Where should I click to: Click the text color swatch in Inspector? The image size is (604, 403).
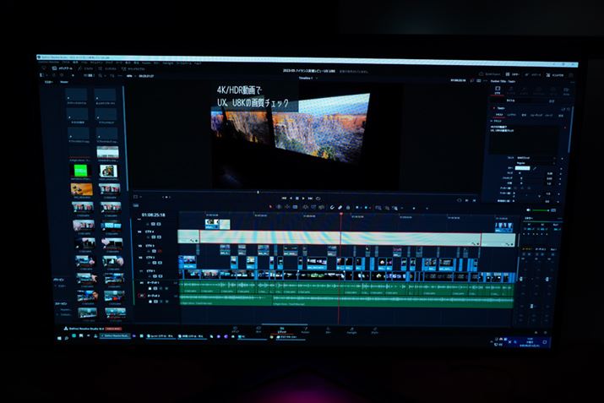click(x=523, y=169)
